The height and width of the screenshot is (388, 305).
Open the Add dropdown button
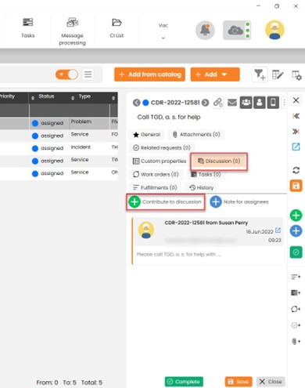pos(215,74)
